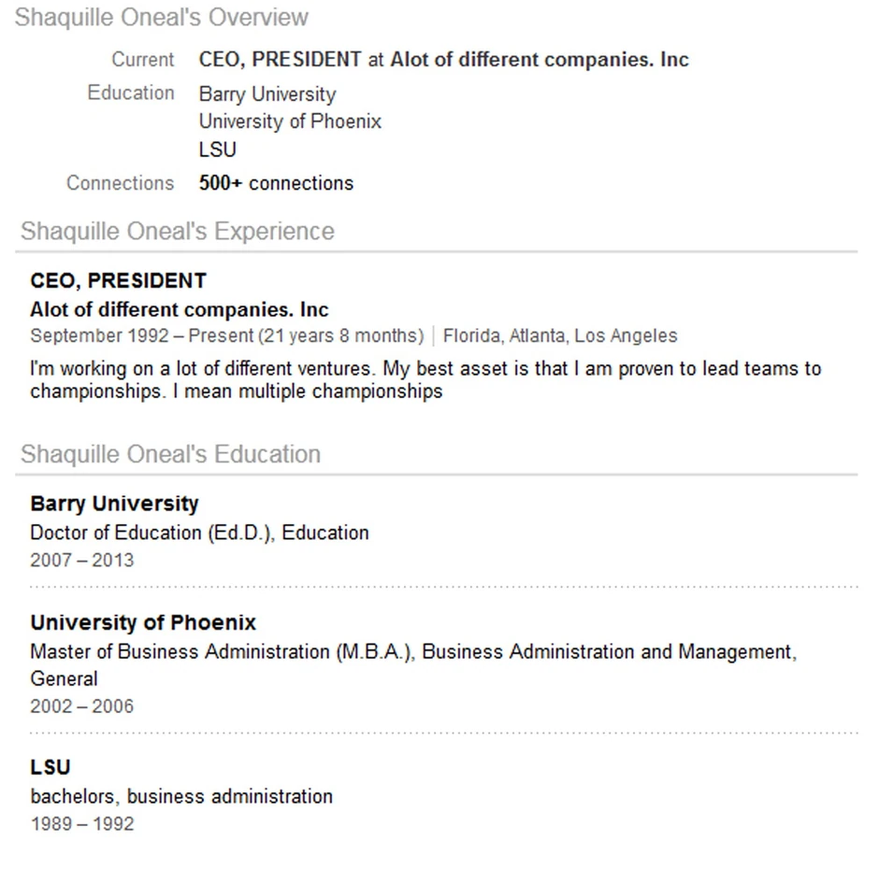Click the "Shaquille Oneal's Experience" section heading

177,232
